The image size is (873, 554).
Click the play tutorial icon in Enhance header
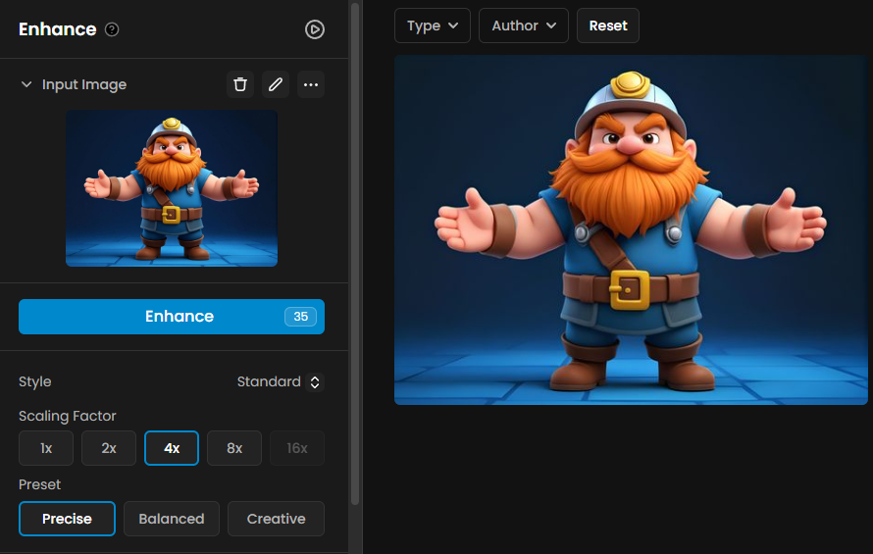point(314,29)
